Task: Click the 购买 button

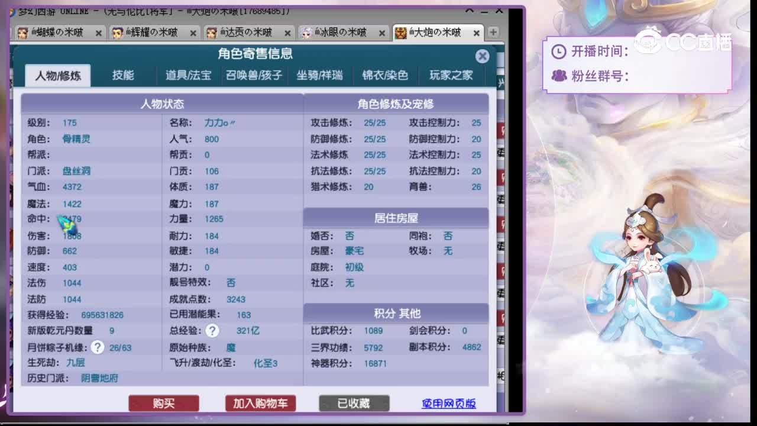Action: click(x=164, y=404)
